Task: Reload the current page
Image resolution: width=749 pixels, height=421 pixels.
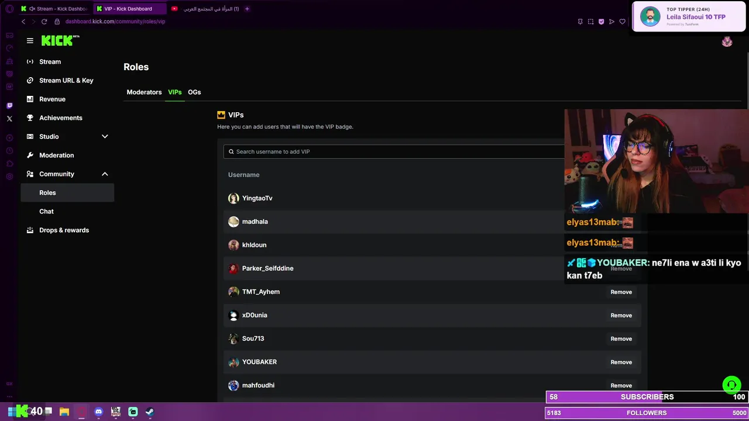Action: pyautogui.click(x=44, y=22)
